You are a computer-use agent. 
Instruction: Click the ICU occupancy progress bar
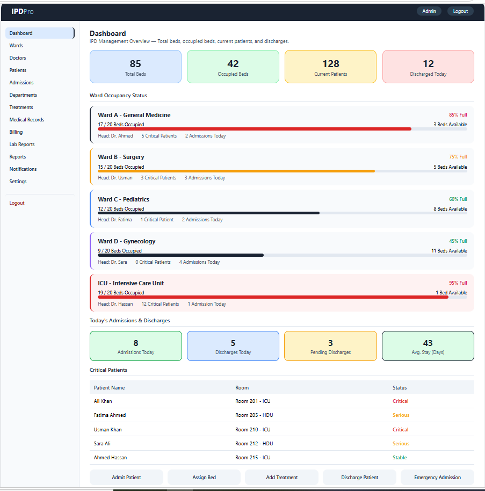[283, 297]
